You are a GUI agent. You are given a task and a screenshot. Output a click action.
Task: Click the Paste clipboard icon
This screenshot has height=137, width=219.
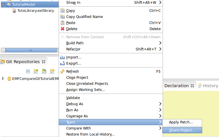[x=63, y=23]
